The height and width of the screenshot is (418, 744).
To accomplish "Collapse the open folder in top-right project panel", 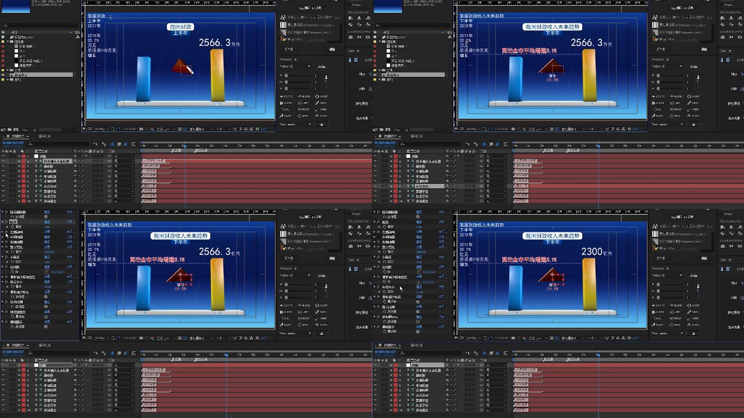I will tap(380, 42).
